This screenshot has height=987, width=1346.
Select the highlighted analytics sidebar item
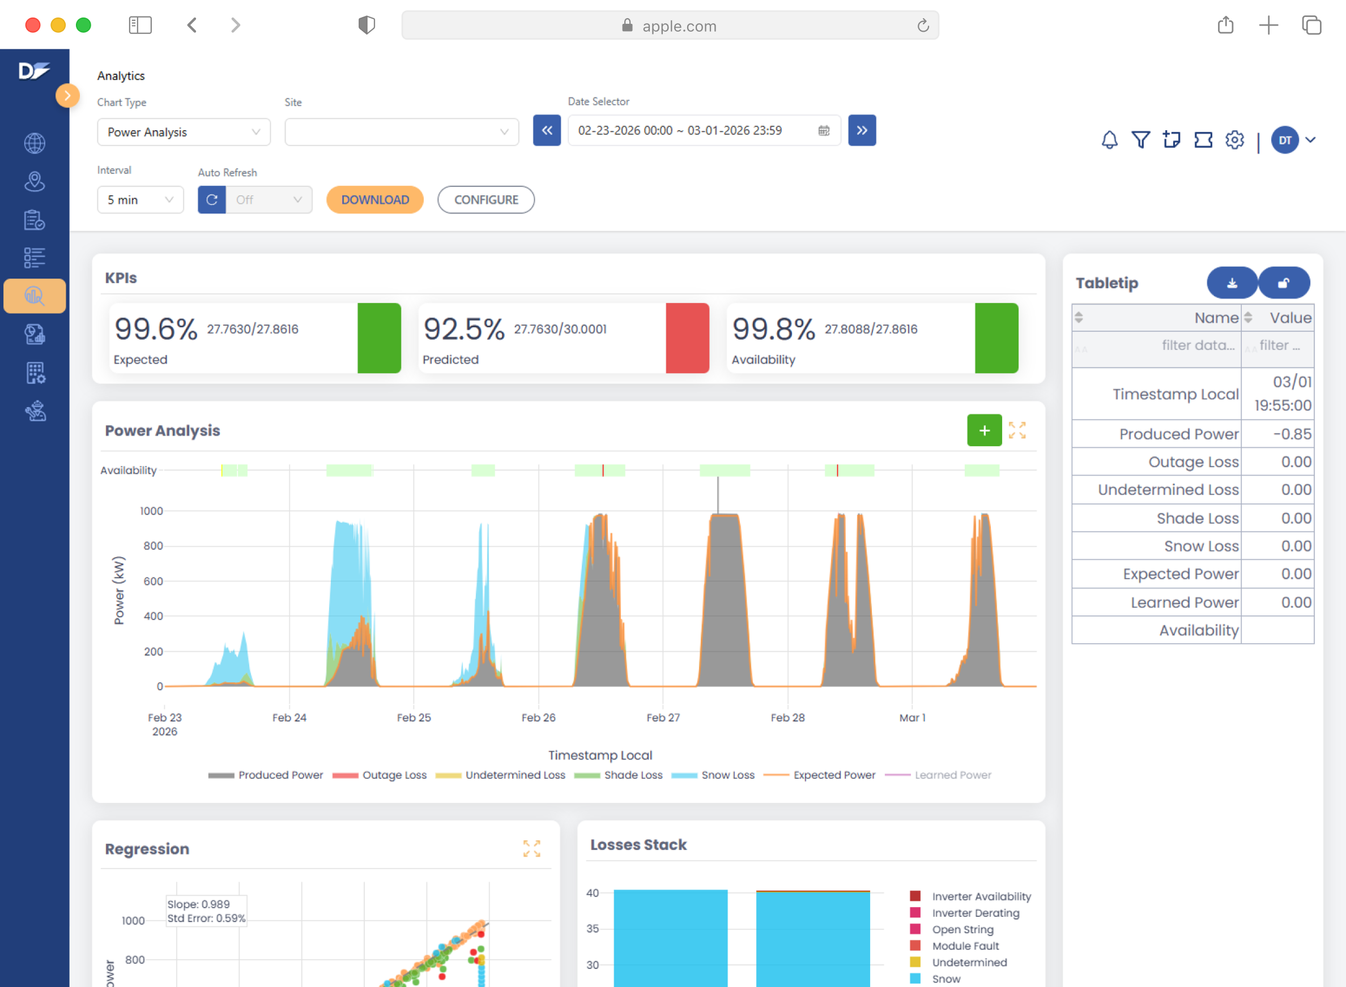click(x=35, y=296)
